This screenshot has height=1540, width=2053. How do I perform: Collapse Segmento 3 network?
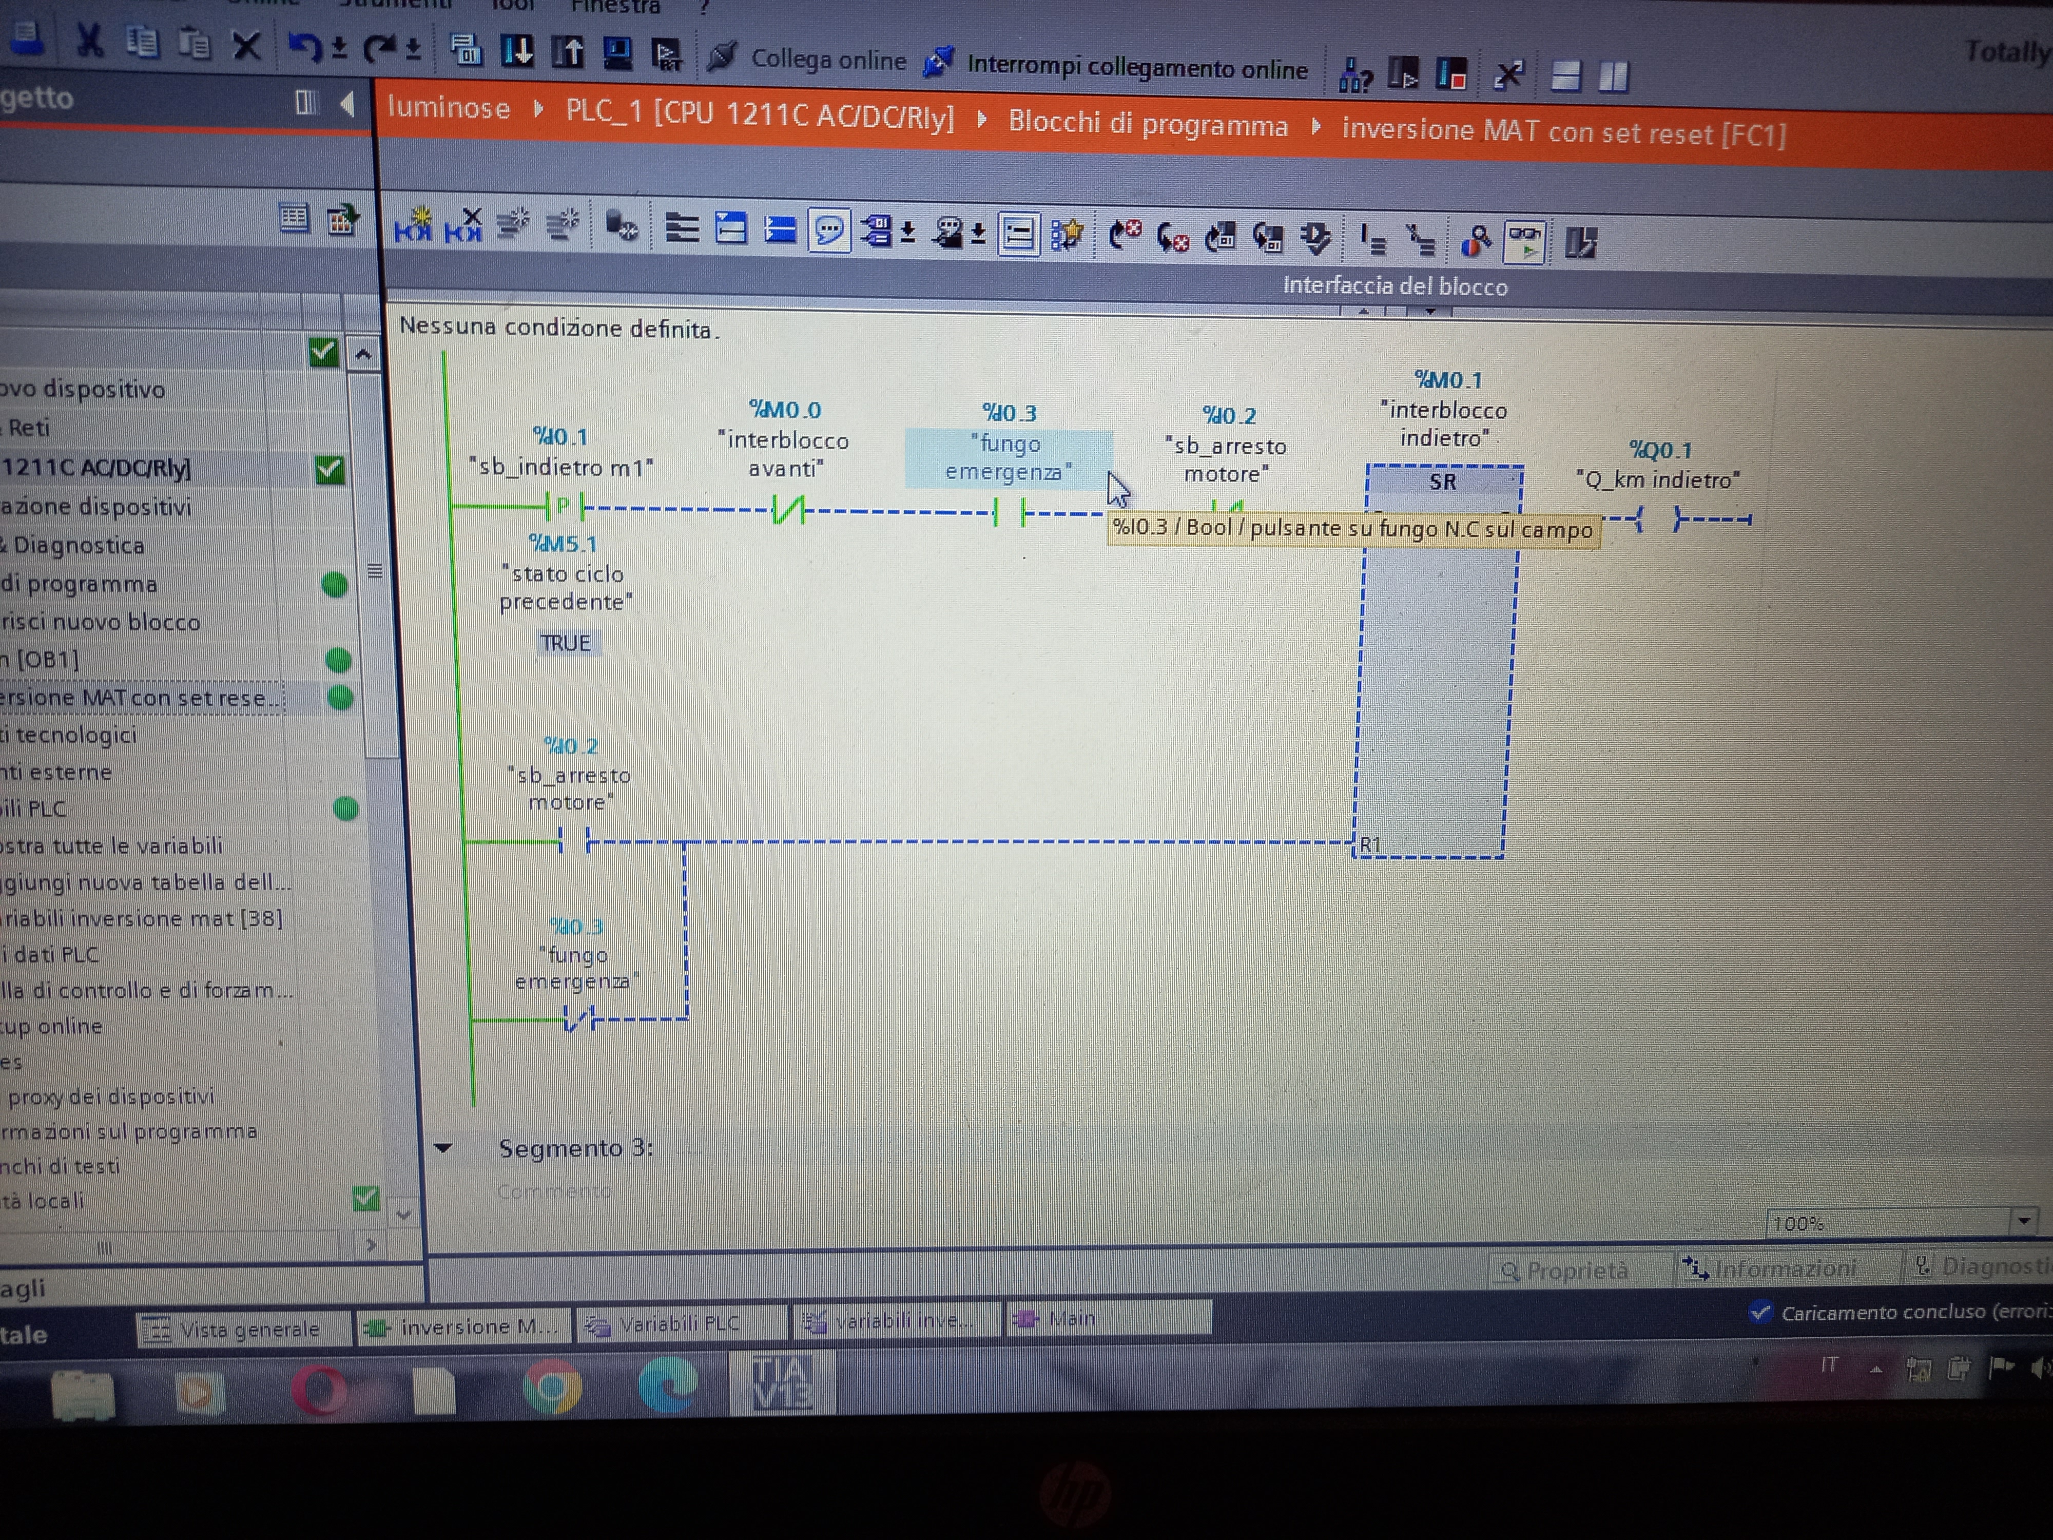coord(443,1148)
